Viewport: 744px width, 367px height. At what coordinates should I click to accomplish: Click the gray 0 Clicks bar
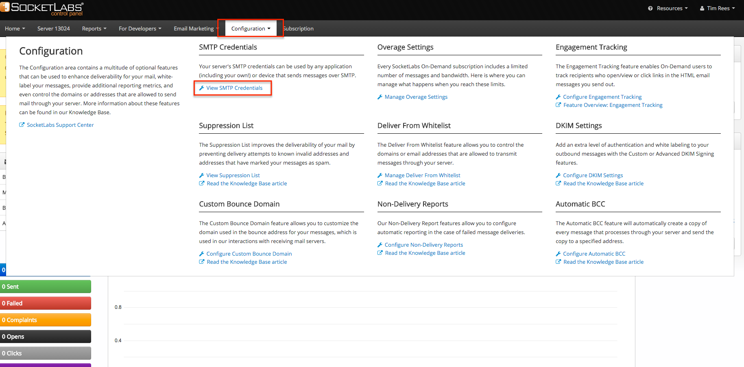tap(46, 353)
